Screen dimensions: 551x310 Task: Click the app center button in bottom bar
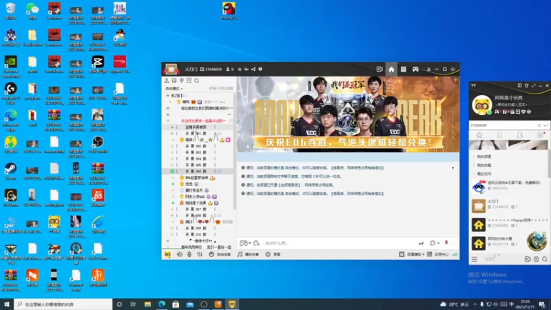click(x=438, y=254)
